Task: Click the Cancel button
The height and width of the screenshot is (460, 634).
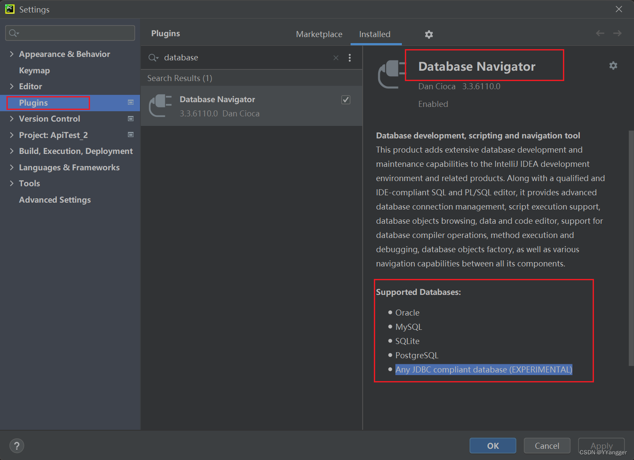Action: click(547, 446)
